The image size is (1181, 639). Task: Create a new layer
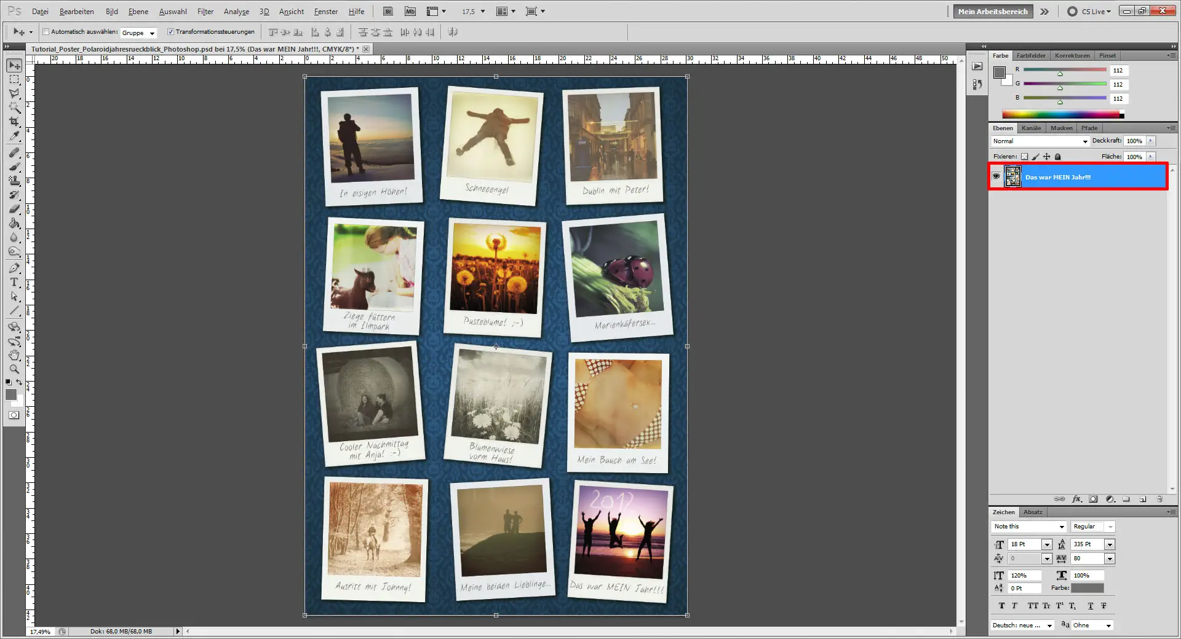(x=1142, y=500)
